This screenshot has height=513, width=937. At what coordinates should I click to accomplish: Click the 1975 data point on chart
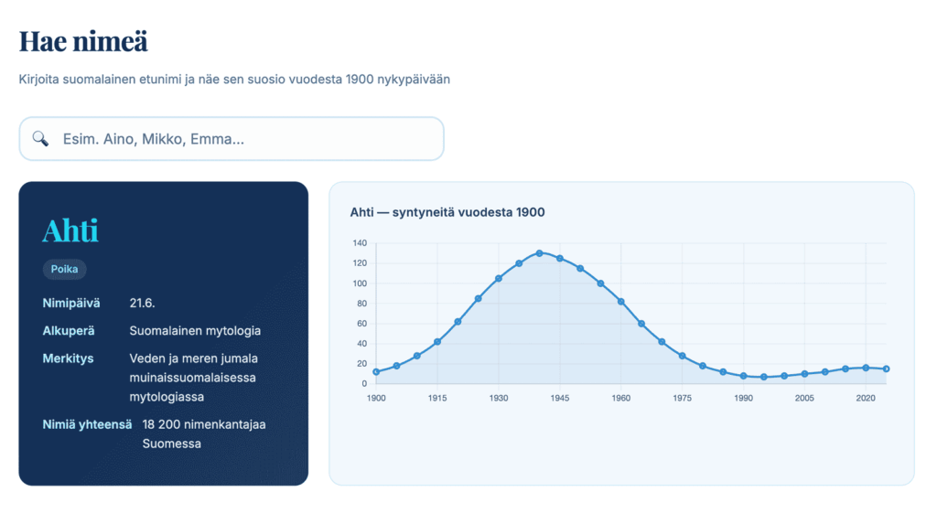pyautogui.click(x=683, y=356)
